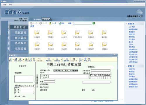
Task: Click the 打印 printer icon in cheque toolbar
Action: 11,59
